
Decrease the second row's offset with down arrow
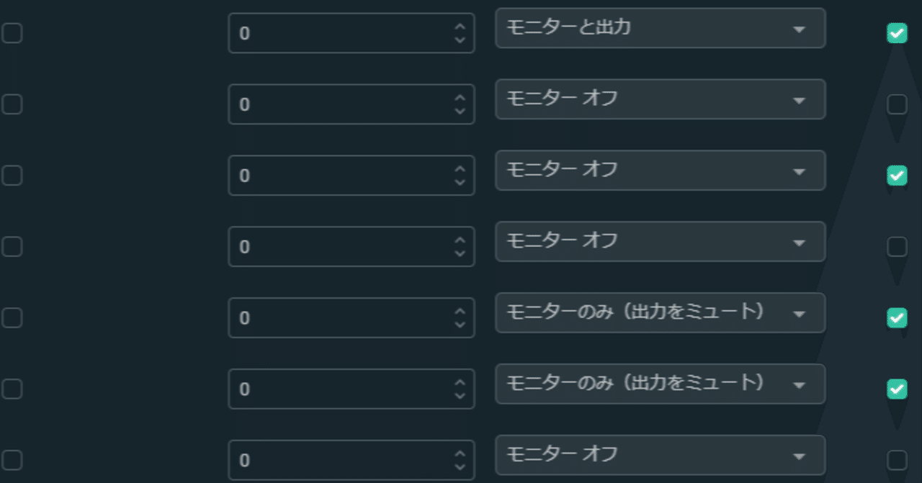(x=460, y=111)
